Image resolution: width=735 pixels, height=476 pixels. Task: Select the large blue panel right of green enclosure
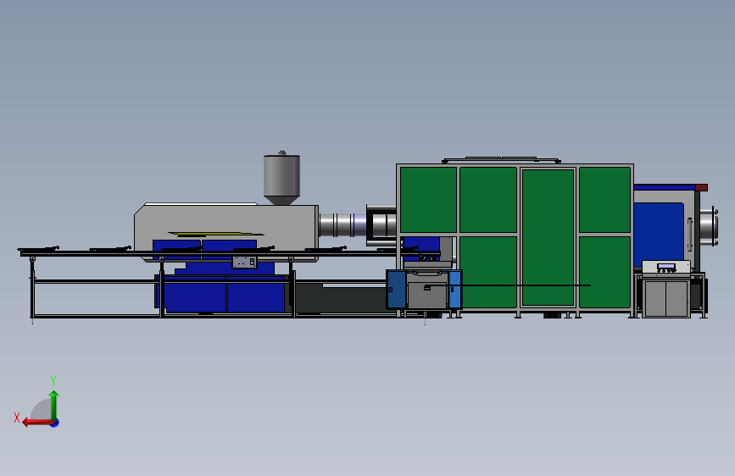pyautogui.click(x=659, y=235)
